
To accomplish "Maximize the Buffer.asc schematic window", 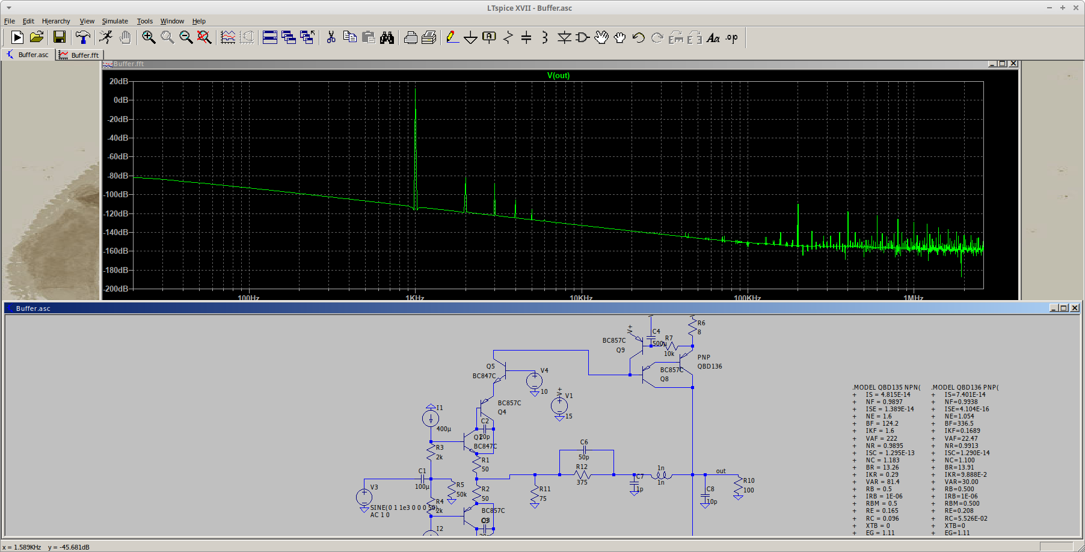I will click(x=1064, y=308).
